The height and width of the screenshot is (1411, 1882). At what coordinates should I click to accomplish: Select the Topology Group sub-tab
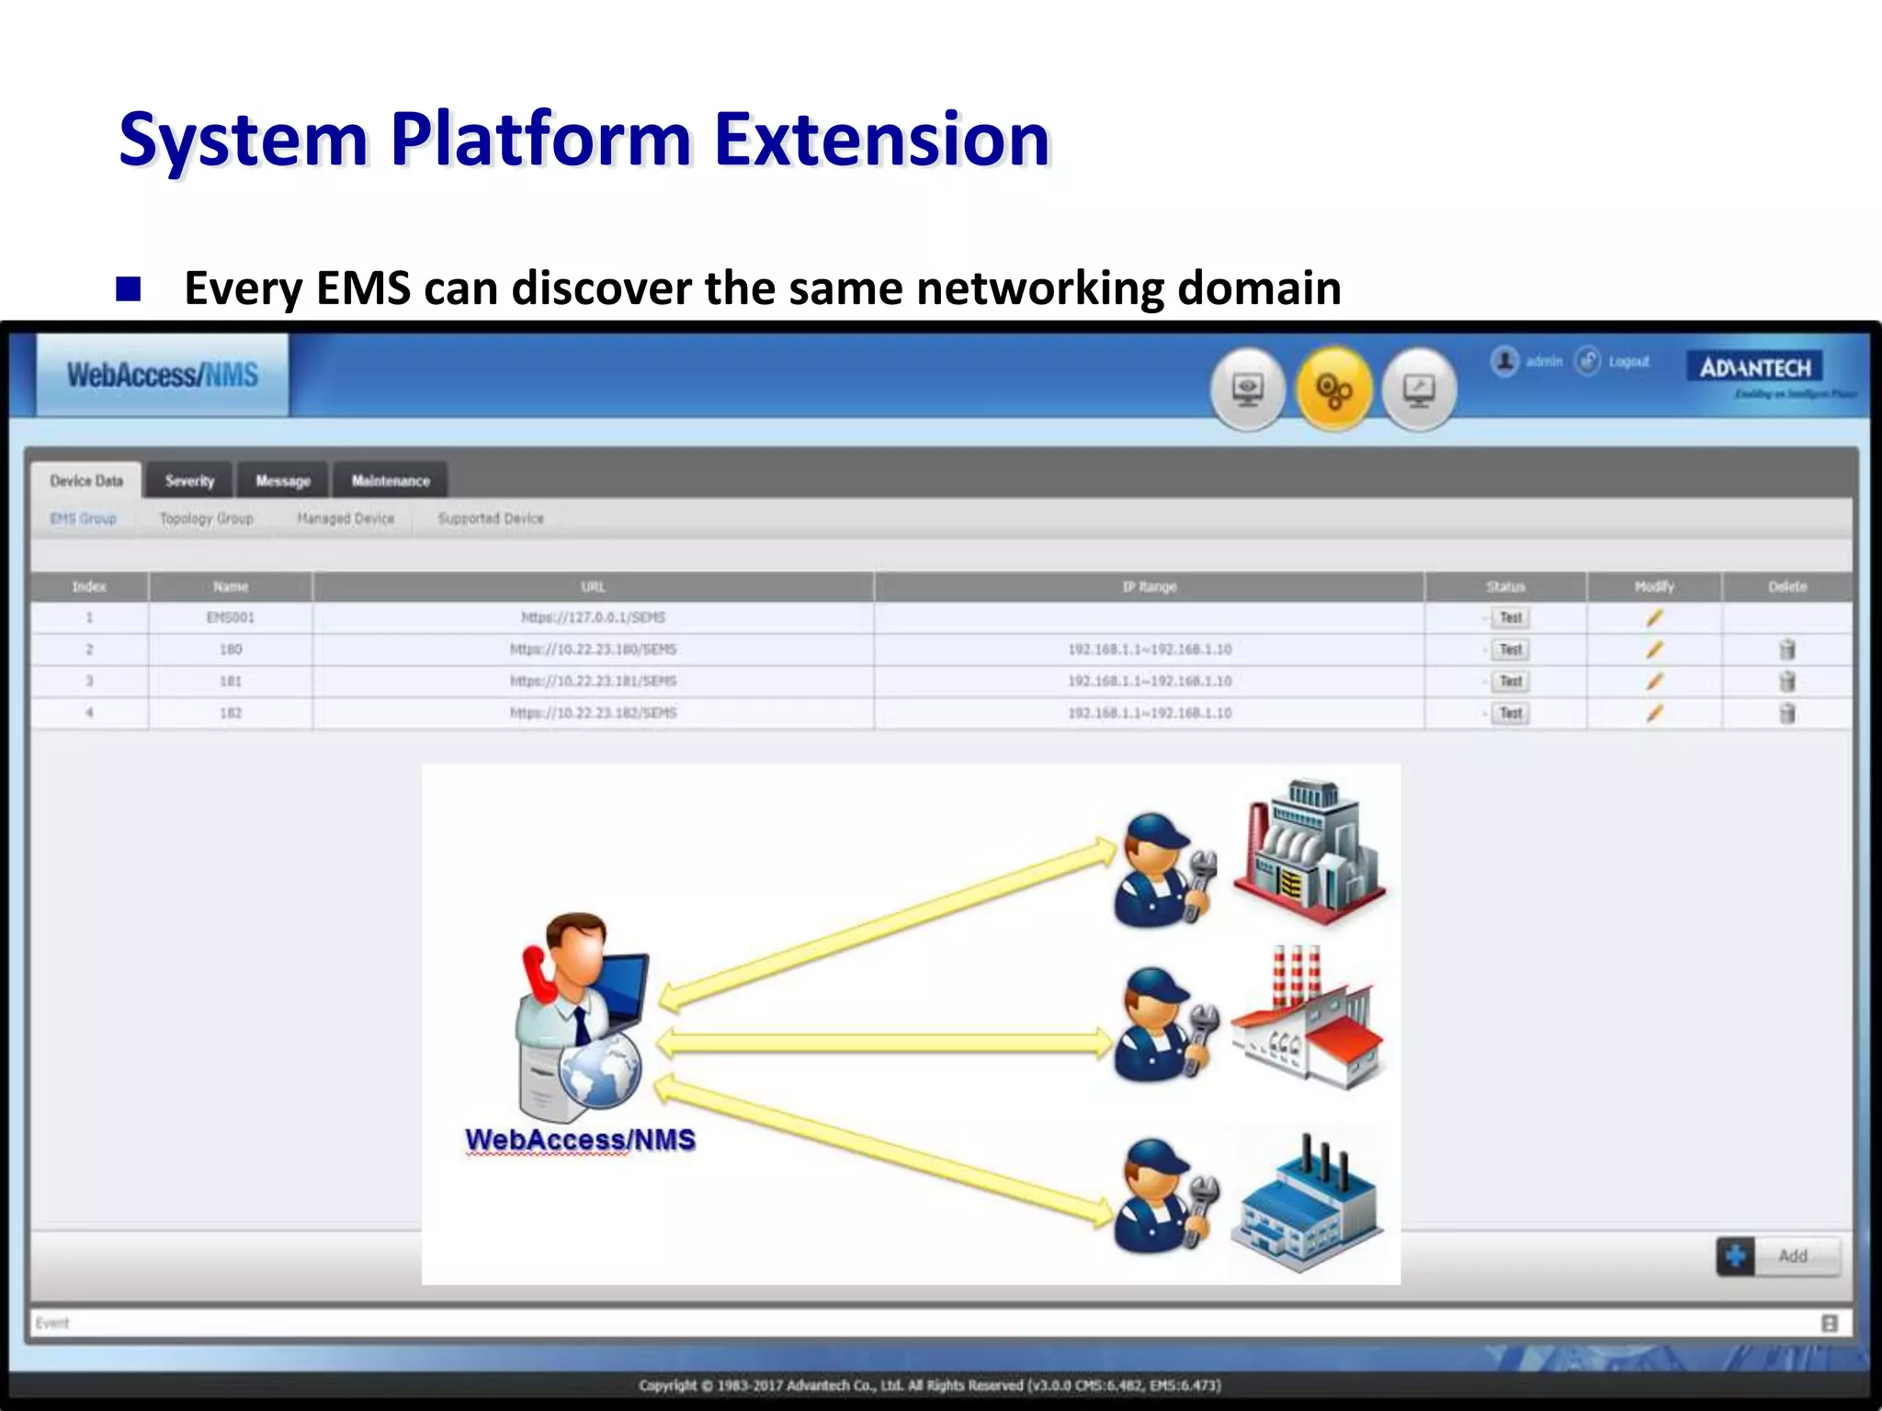206,519
